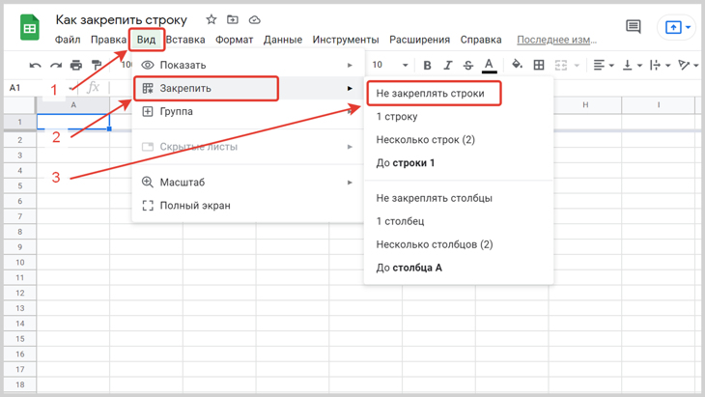
Task: Open the Справка menu
Action: [481, 40]
